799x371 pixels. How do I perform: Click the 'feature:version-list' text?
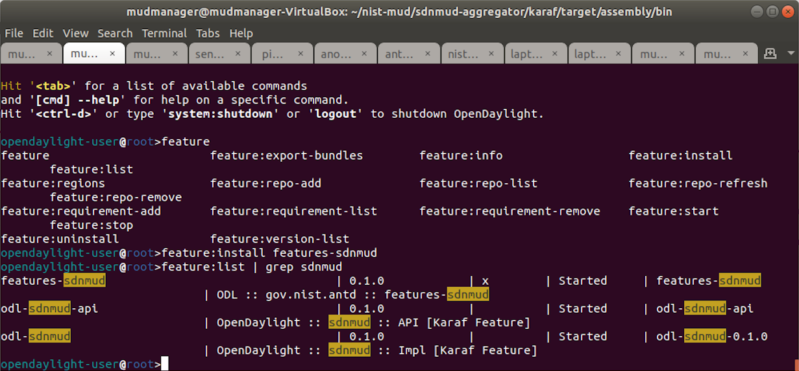(280, 239)
